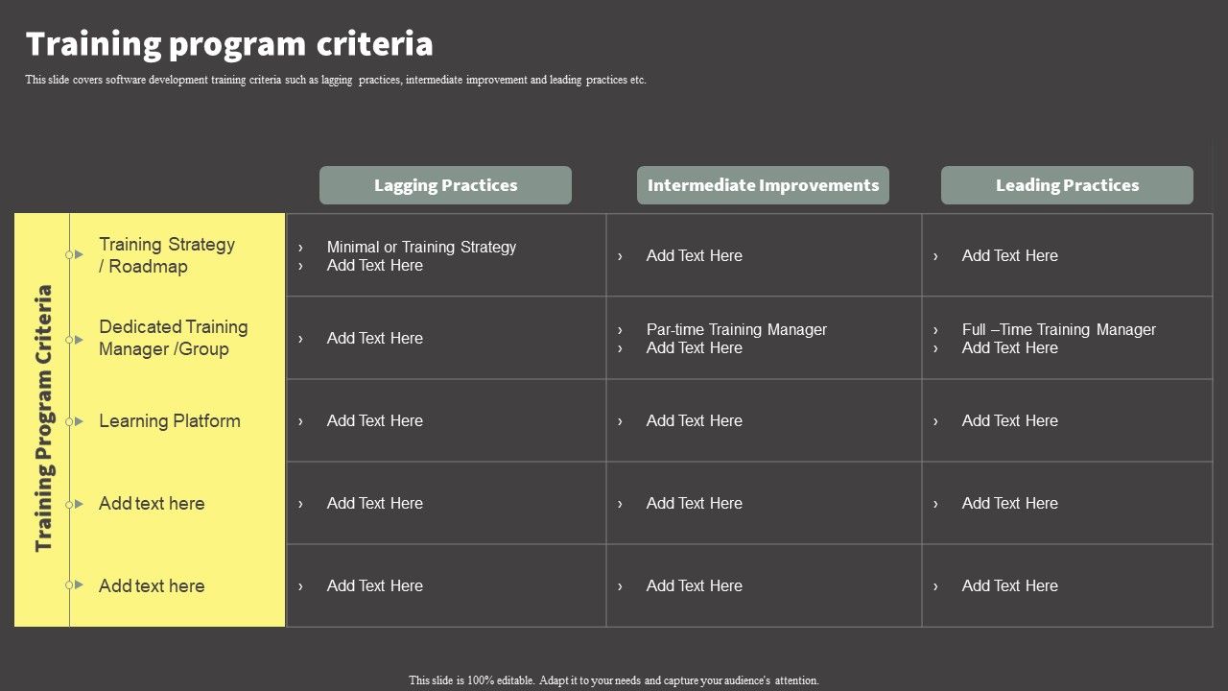This screenshot has height=691, width=1228.
Task: Click Intermediate Improvements cell in Learning Platform row
Action: tap(765, 420)
